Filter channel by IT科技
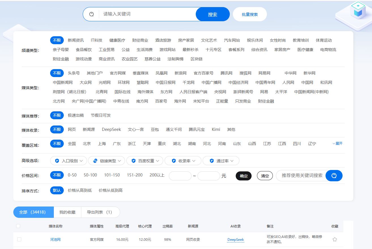This screenshot has width=372, height=249. [x=97, y=40]
